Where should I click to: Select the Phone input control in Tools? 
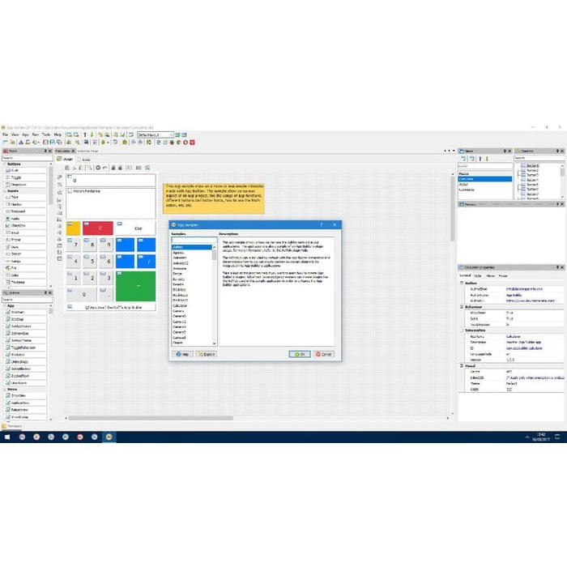25,240
